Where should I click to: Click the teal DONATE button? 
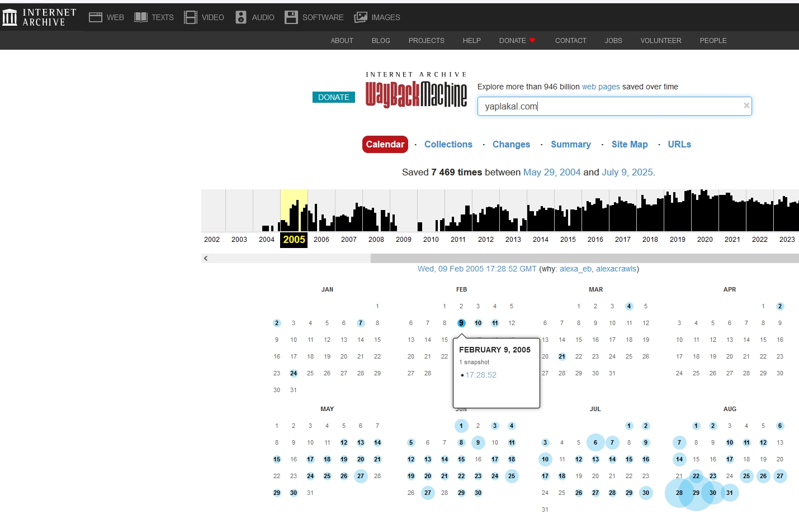coord(334,97)
